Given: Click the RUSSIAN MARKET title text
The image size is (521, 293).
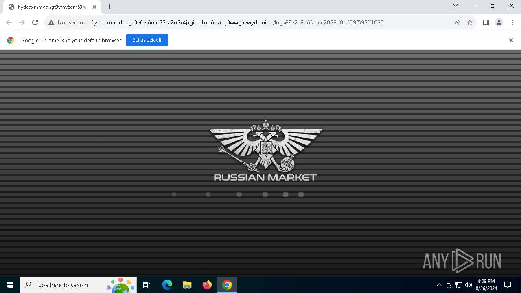Looking at the screenshot, I should coord(265,177).
